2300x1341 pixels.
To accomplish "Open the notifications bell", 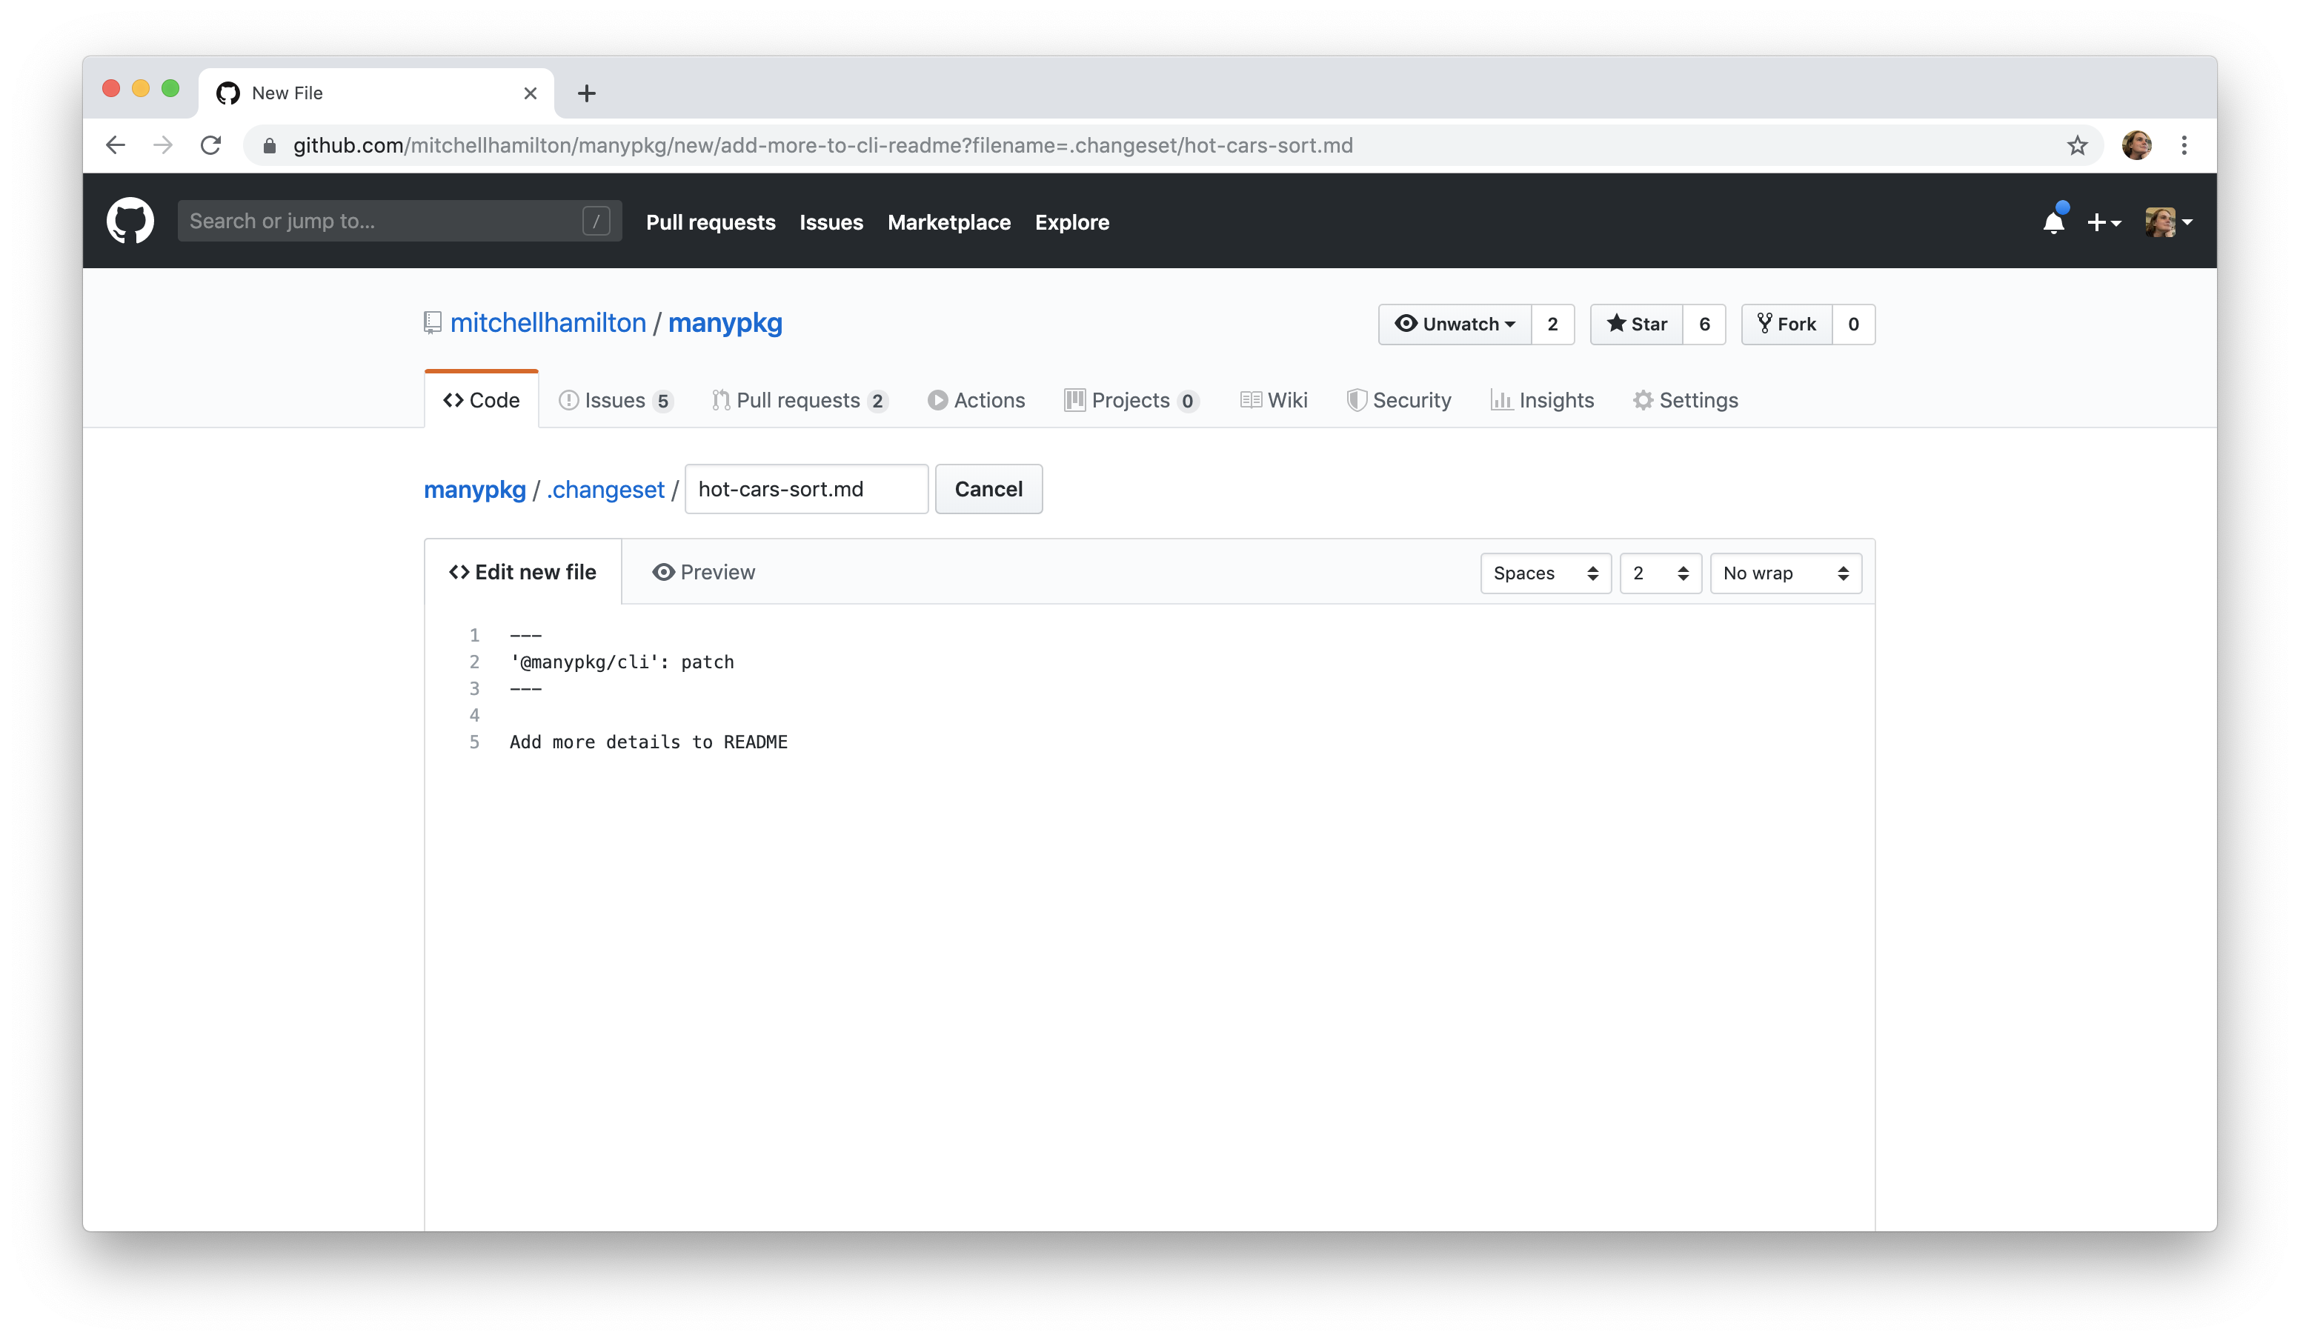I will point(2053,222).
